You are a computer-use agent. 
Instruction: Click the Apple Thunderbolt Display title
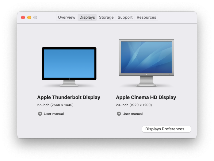69,97
